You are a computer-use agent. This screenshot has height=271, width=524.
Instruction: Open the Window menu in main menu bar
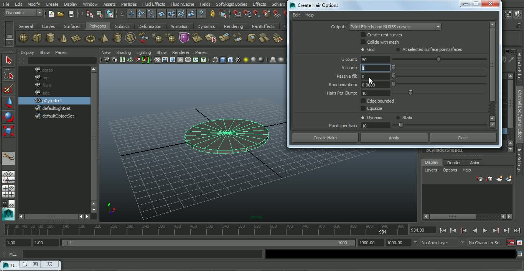90,4
